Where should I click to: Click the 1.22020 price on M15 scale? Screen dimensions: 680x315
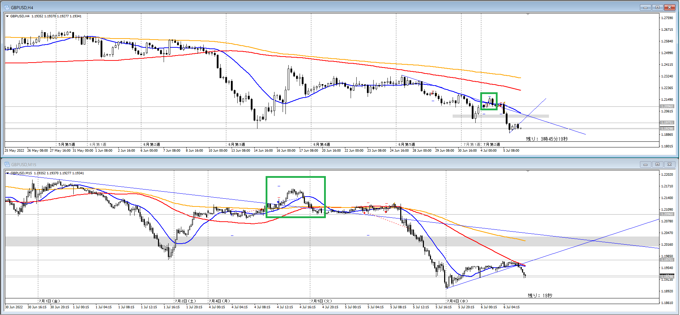pyautogui.click(x=667, y=175)
